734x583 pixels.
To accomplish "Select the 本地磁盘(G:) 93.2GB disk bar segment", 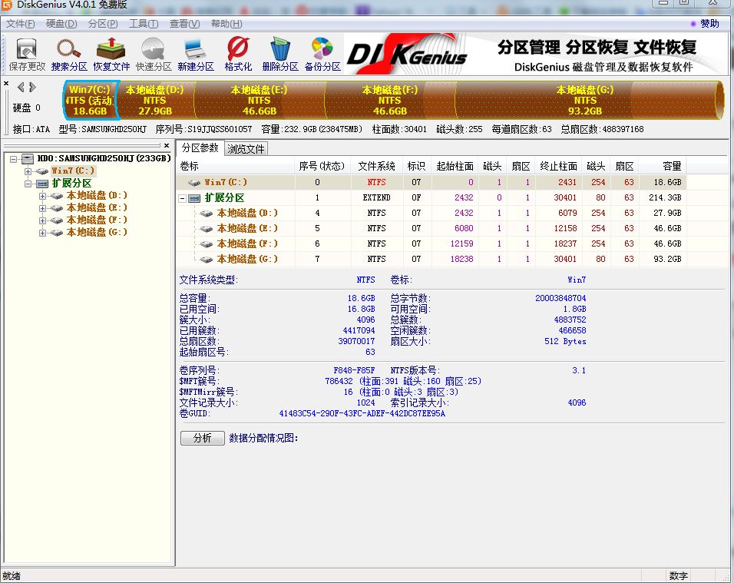I will 585,100.
